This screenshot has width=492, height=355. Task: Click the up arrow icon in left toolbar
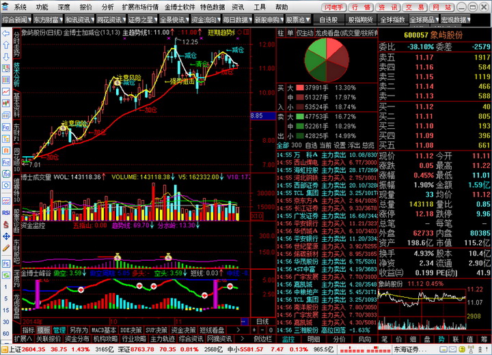(x=5, y=45)
